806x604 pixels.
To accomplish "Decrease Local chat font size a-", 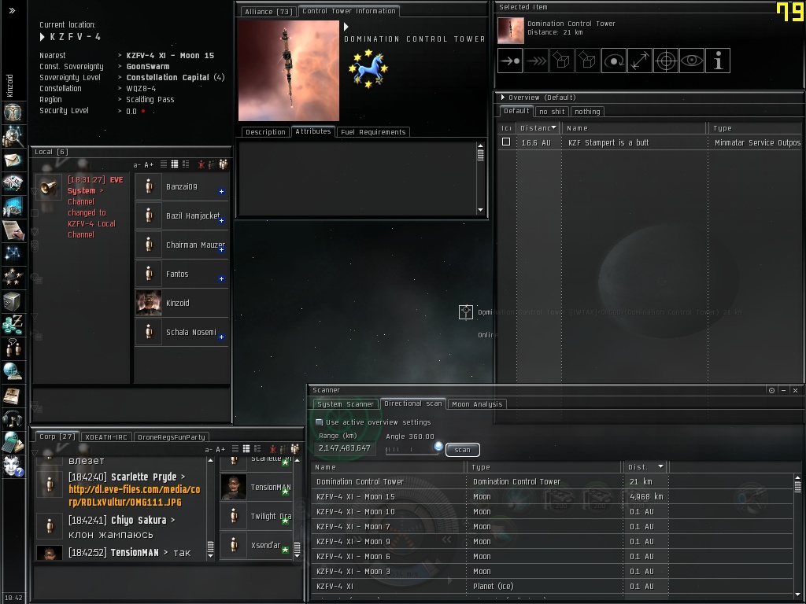I will [x=137, y=165].
